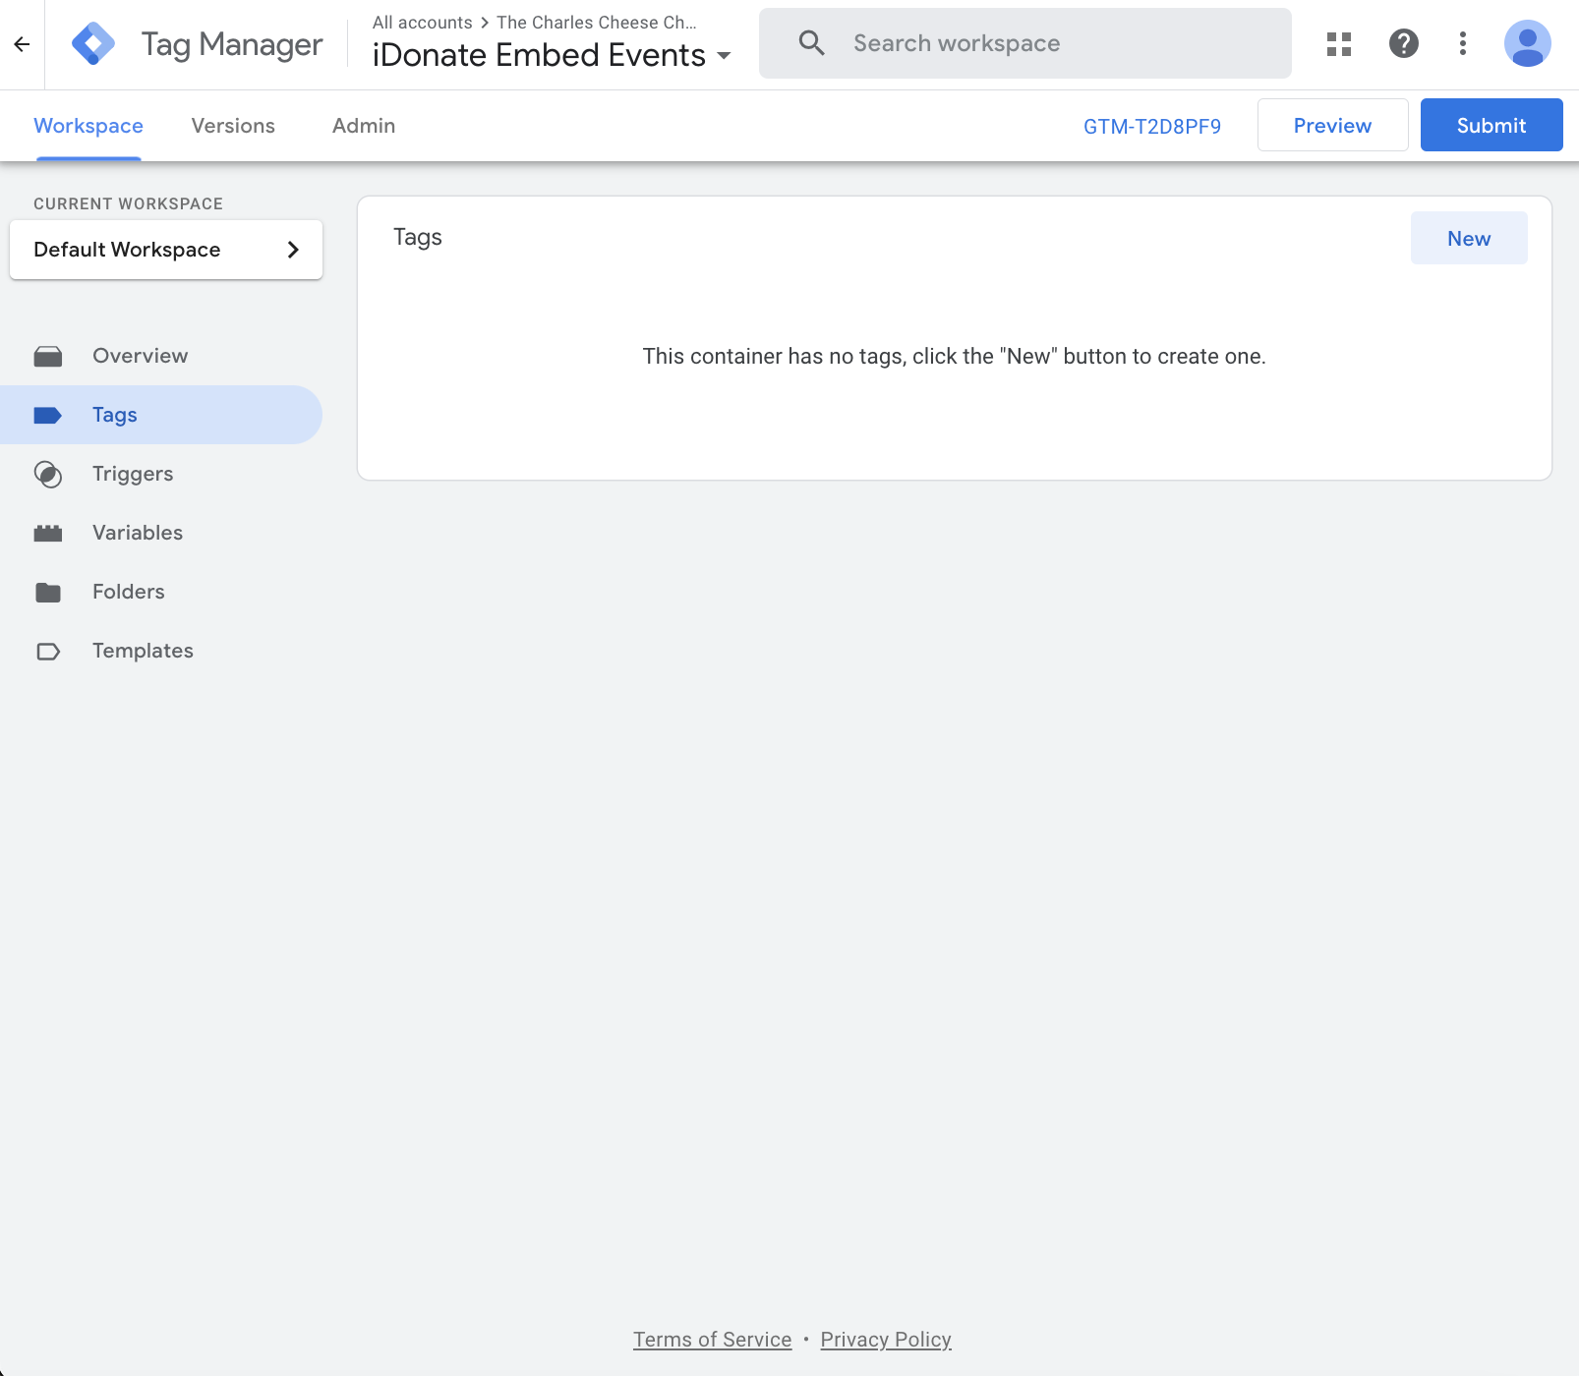Screen dimensions: 1579x1376
Task: Switch to the Versions tab
Action: point(233,126)
